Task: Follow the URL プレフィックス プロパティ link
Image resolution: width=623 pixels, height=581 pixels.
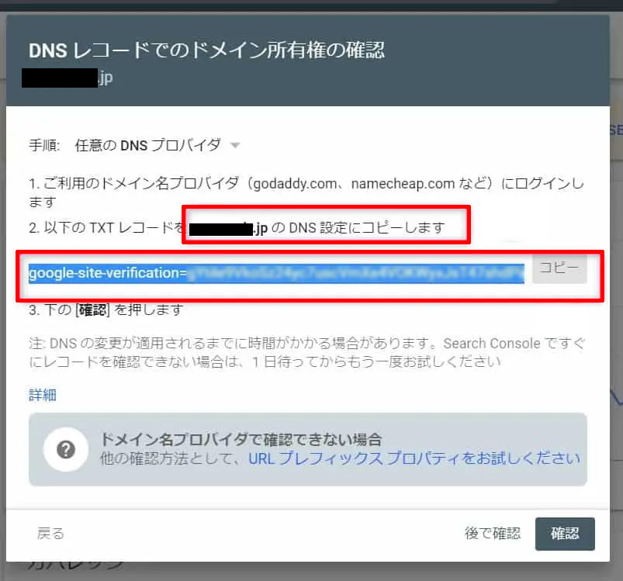Action: [x=414, y=458]
